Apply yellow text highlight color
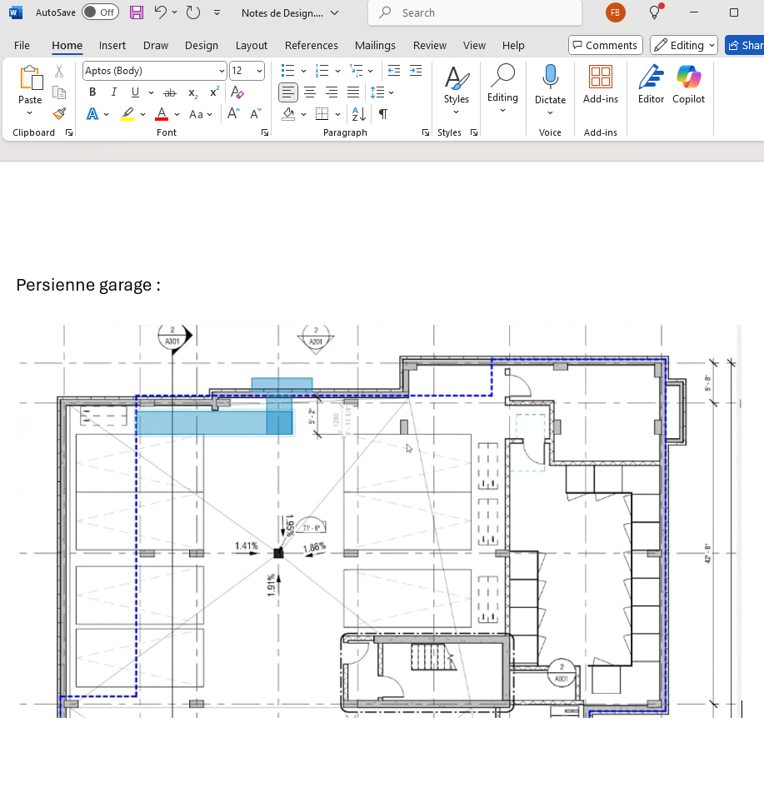764x812 pixels. [x=127, y=114]
